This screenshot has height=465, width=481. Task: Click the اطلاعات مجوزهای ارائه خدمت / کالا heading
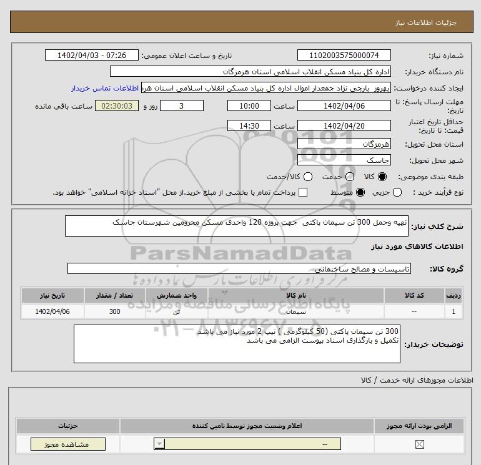tap(417, 380)
